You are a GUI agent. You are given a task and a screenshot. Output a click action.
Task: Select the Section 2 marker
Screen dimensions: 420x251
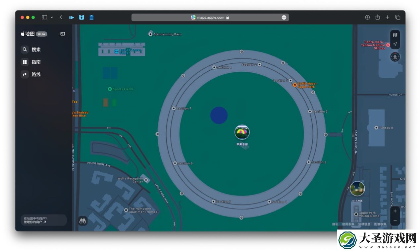[x=310, y=112]
